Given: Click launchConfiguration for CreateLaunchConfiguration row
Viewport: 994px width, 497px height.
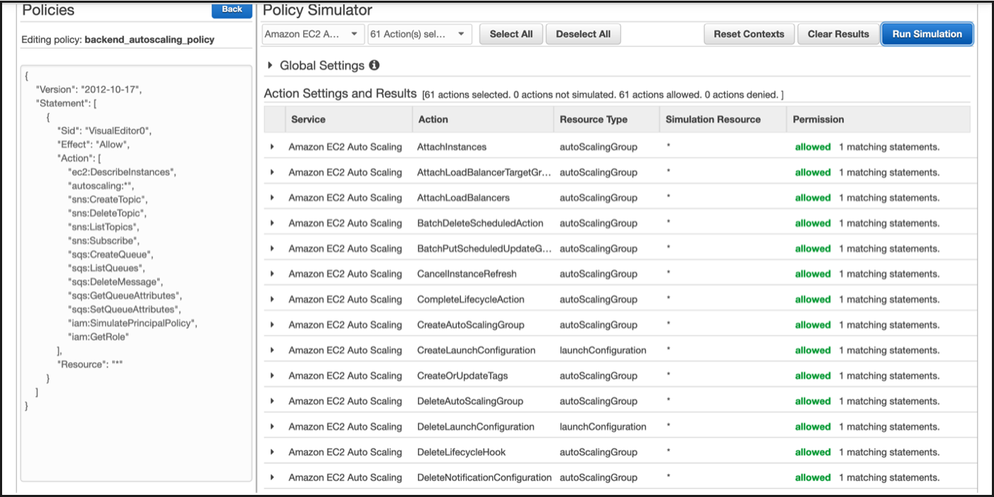Looking at the screenshot, I should [603, 350].
